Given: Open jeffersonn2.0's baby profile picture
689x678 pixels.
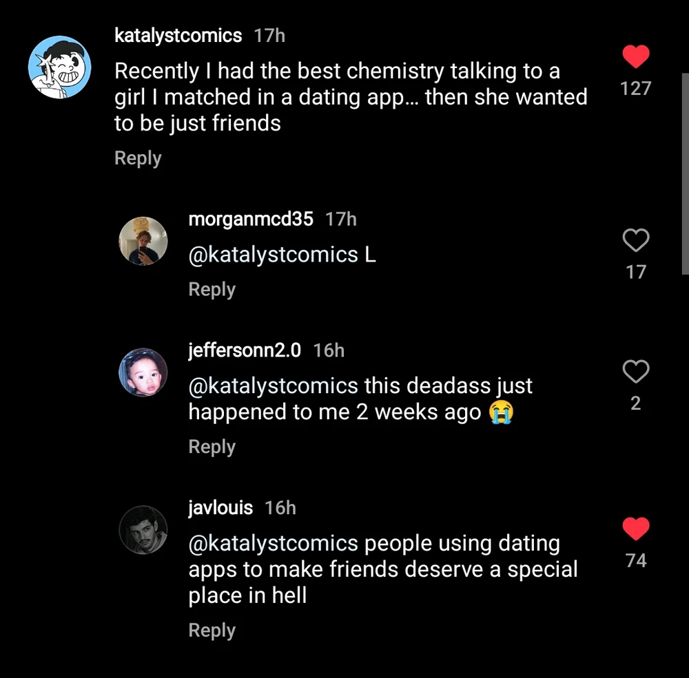Looking at the screenshot, I should [143, 372].
